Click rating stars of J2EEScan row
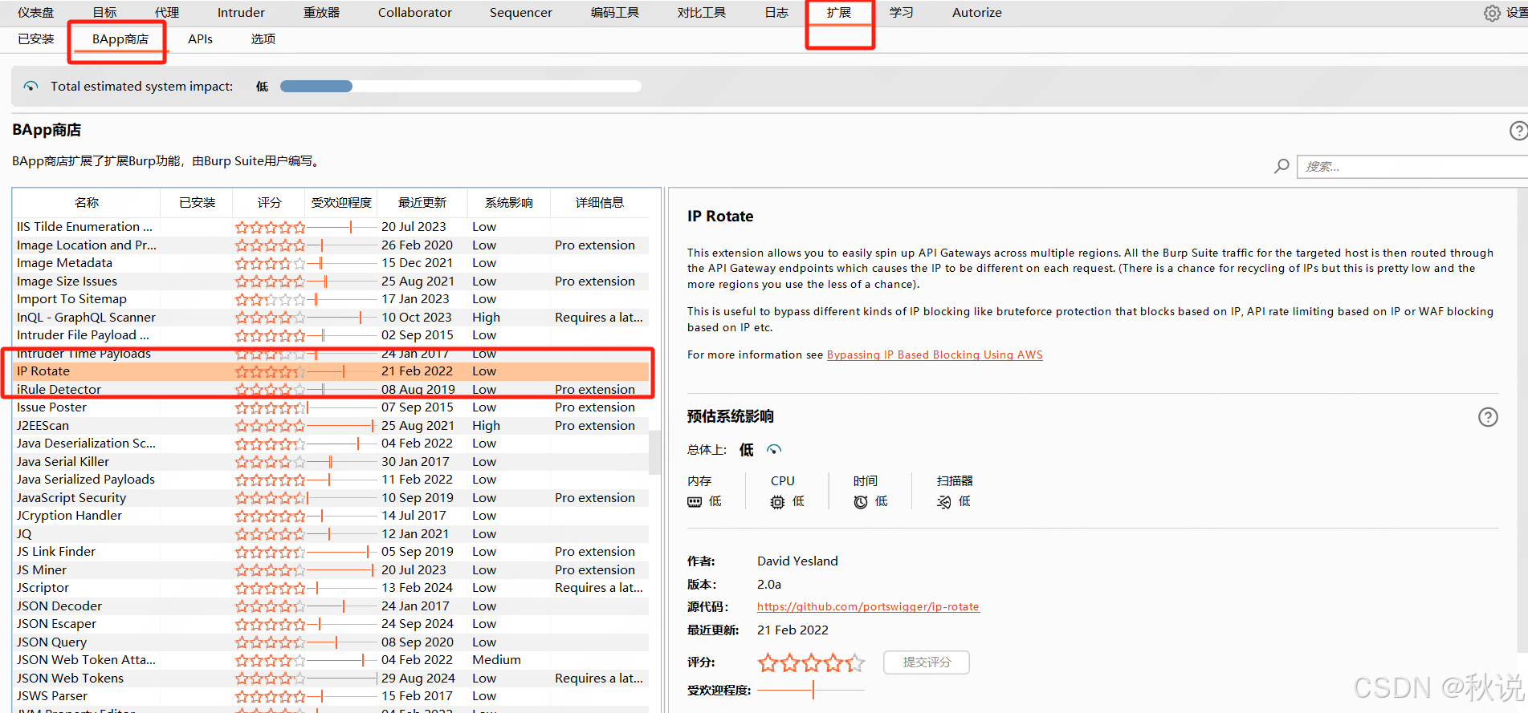The image size is (1528, 713). click(270, 426)
